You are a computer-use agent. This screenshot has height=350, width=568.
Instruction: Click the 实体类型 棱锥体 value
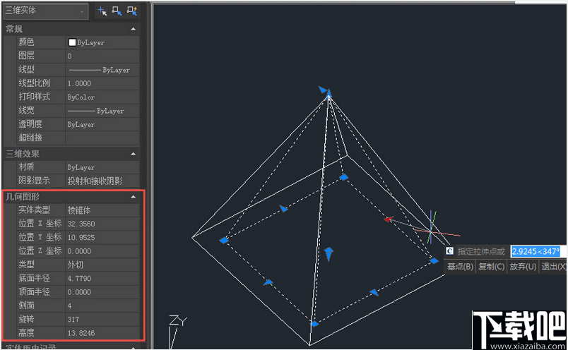[x=102, y=210]
